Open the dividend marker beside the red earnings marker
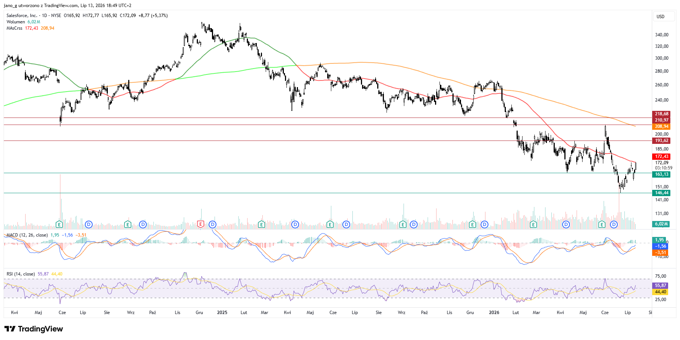This screenshot has height=340, width=680. pos(212,224)
